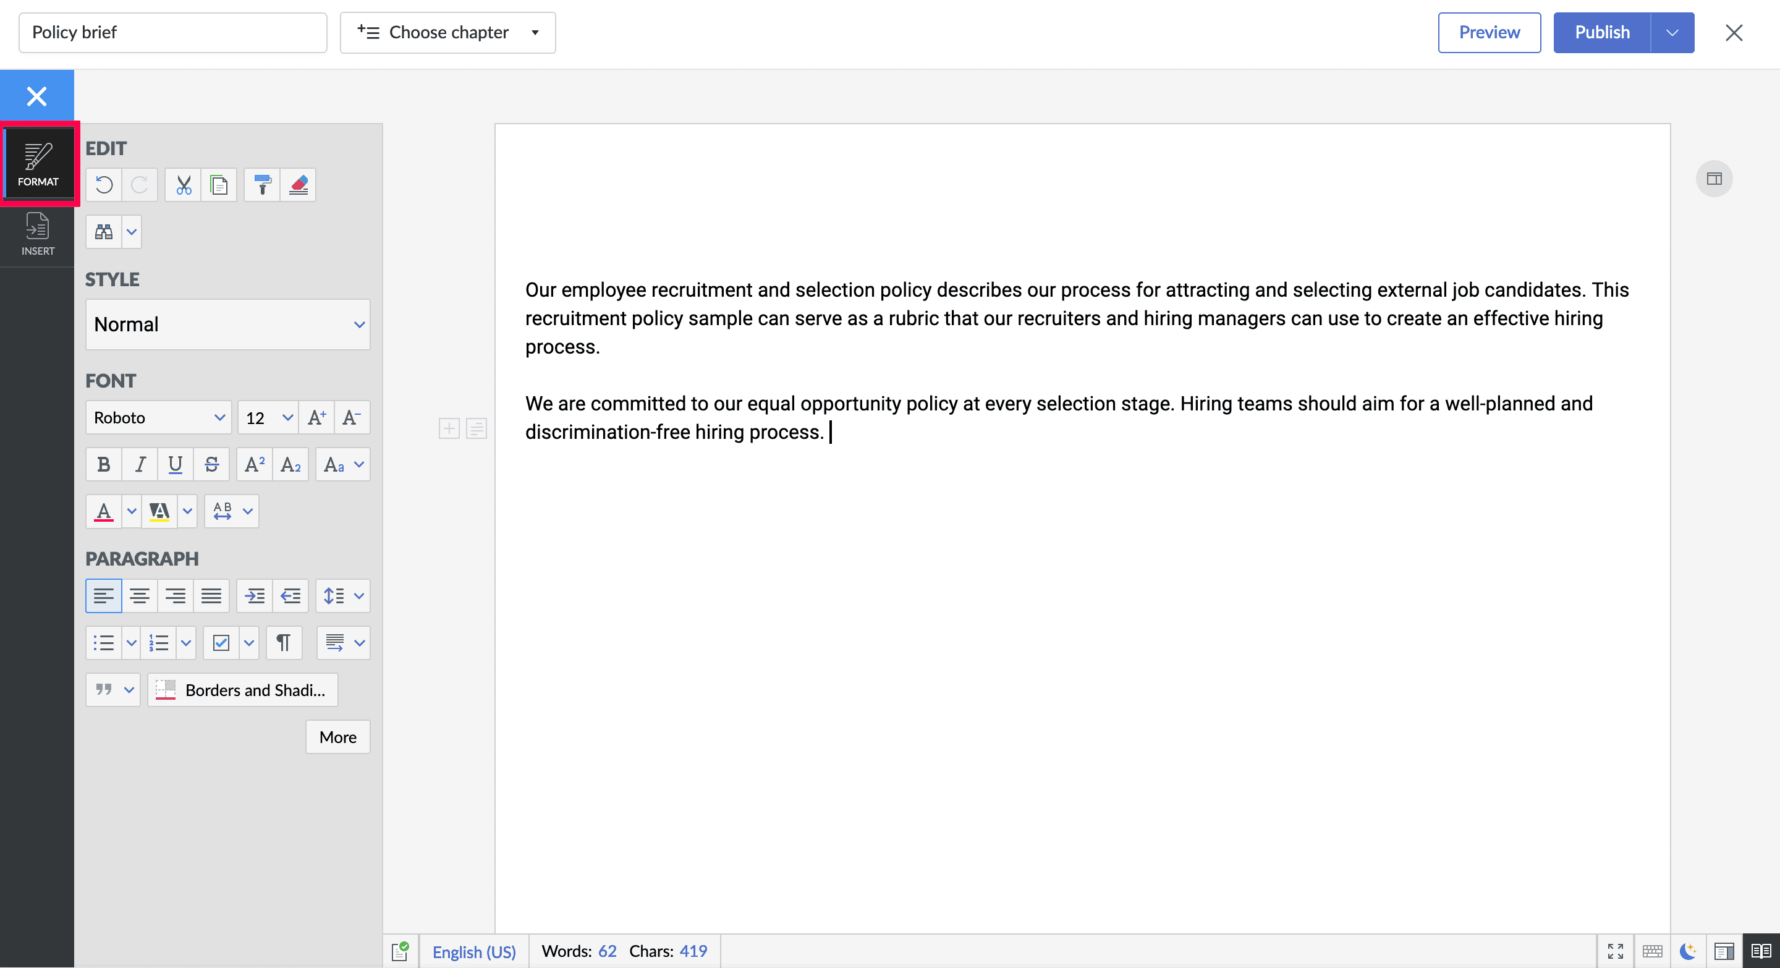Click the Preview button

[1488, 33]
